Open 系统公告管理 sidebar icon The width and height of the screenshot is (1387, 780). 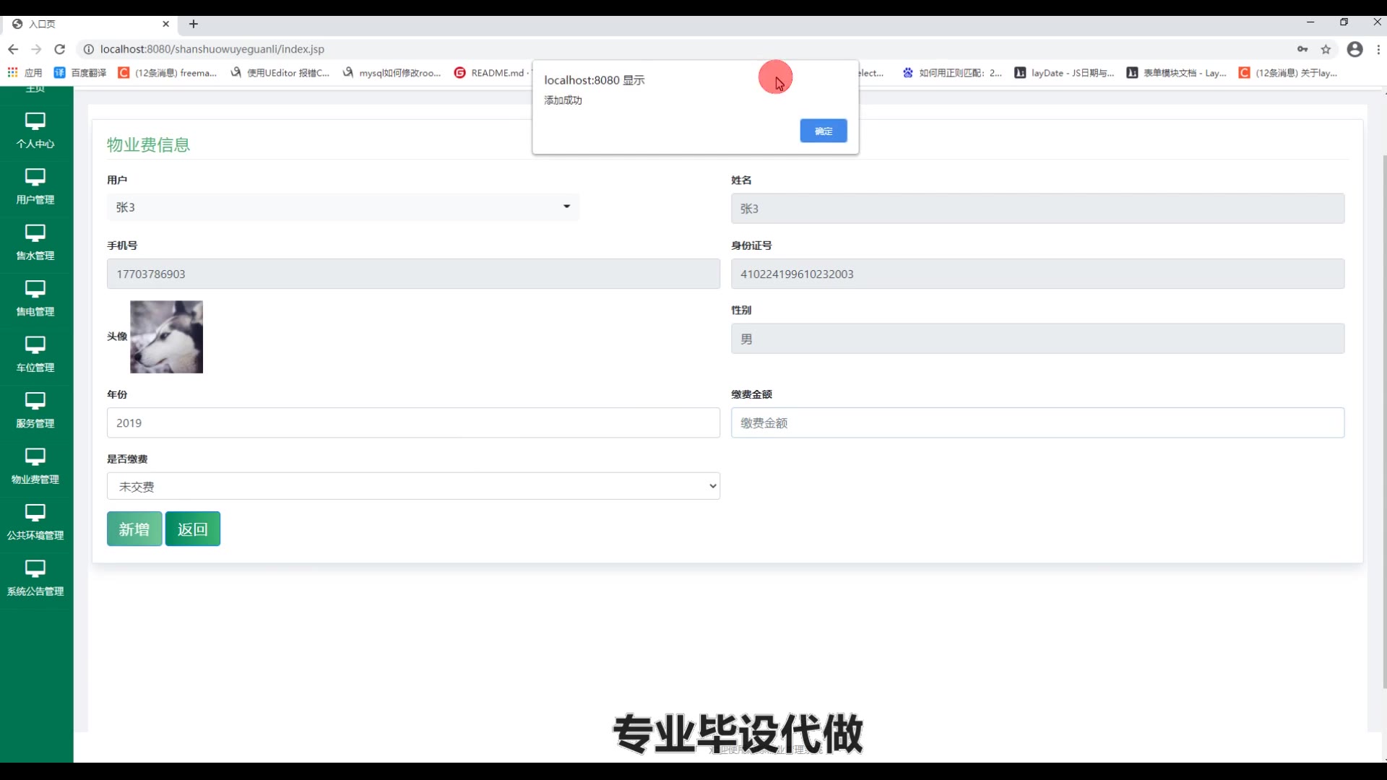(x=35, y=568)
